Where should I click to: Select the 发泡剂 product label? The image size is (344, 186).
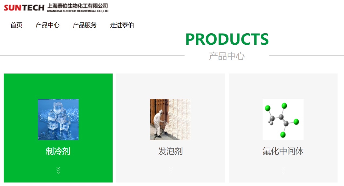tap(171, 151)
